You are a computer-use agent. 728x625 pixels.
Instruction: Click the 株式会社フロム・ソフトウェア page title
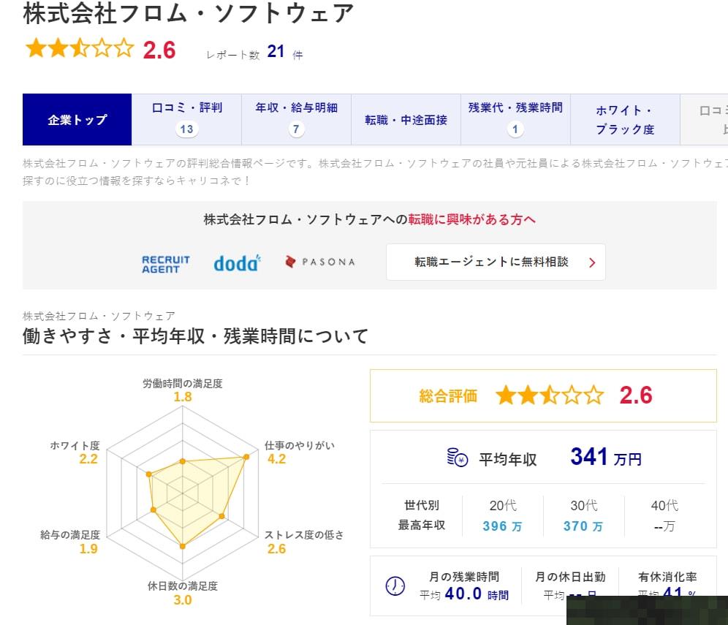[x=189, y=13]
